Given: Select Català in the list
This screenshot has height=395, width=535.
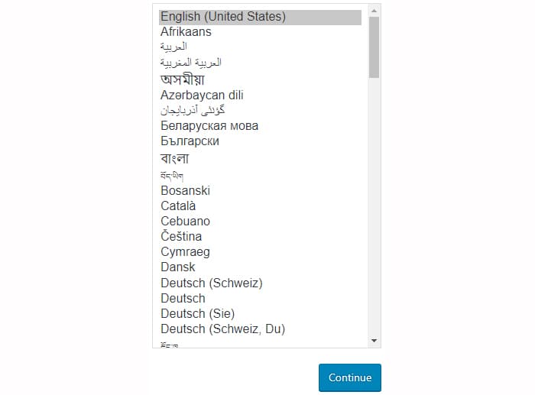Looking at the screenshot, I should pos(260,206).
